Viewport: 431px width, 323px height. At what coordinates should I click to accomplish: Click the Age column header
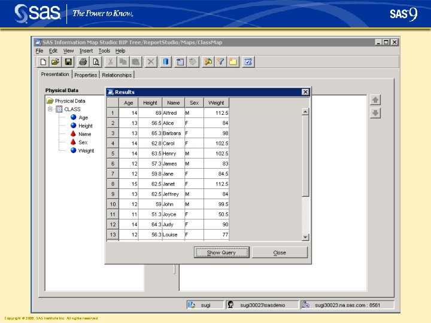128,103
